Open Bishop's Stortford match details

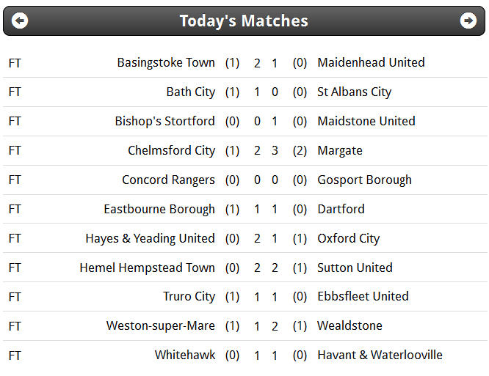click(x=245, y=122)
